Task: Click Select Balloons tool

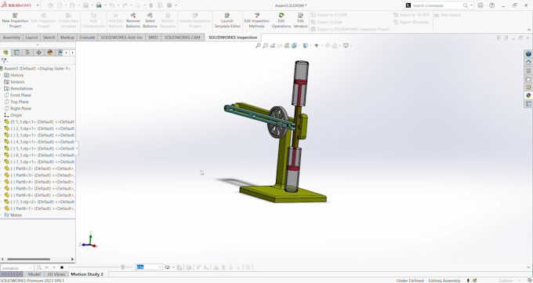Action: (x=150, y=20)
